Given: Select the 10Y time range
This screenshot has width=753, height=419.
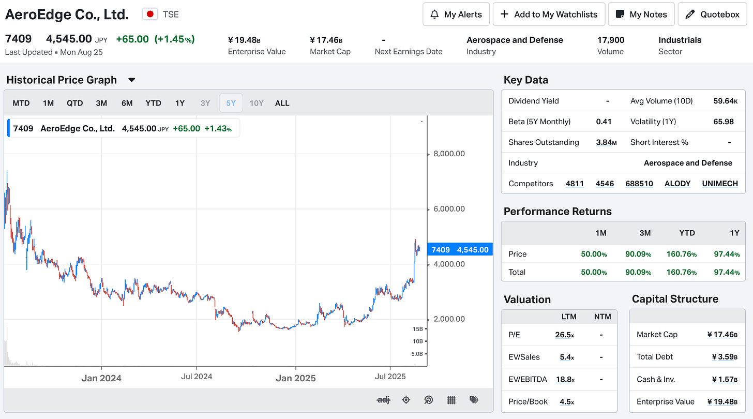Looking at the screenshot, I should click(257, 103).
